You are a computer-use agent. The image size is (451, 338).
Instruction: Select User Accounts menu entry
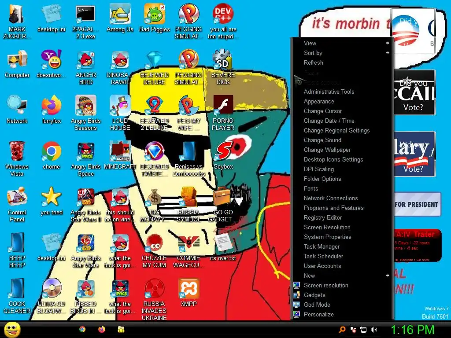(342, 266)
